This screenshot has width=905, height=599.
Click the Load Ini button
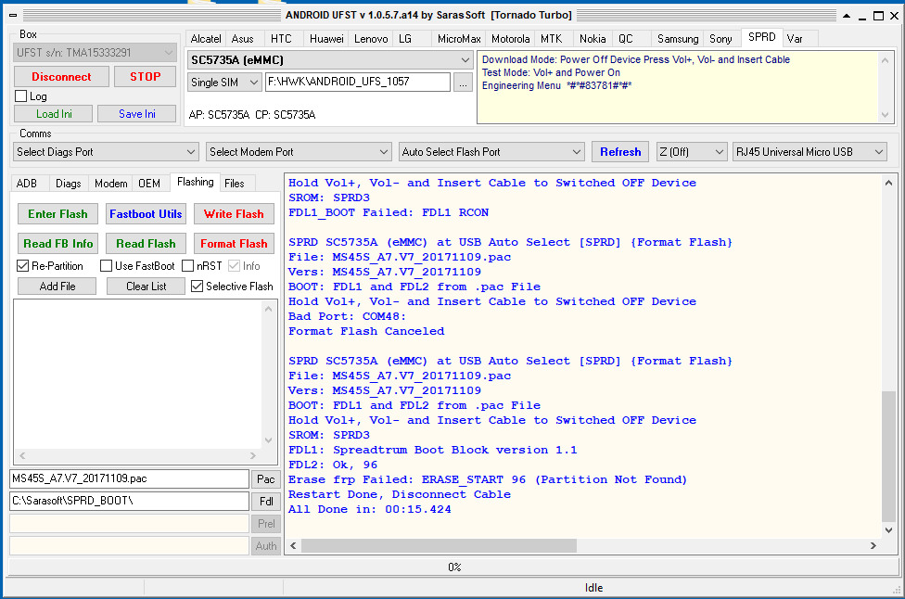(54, 114)
